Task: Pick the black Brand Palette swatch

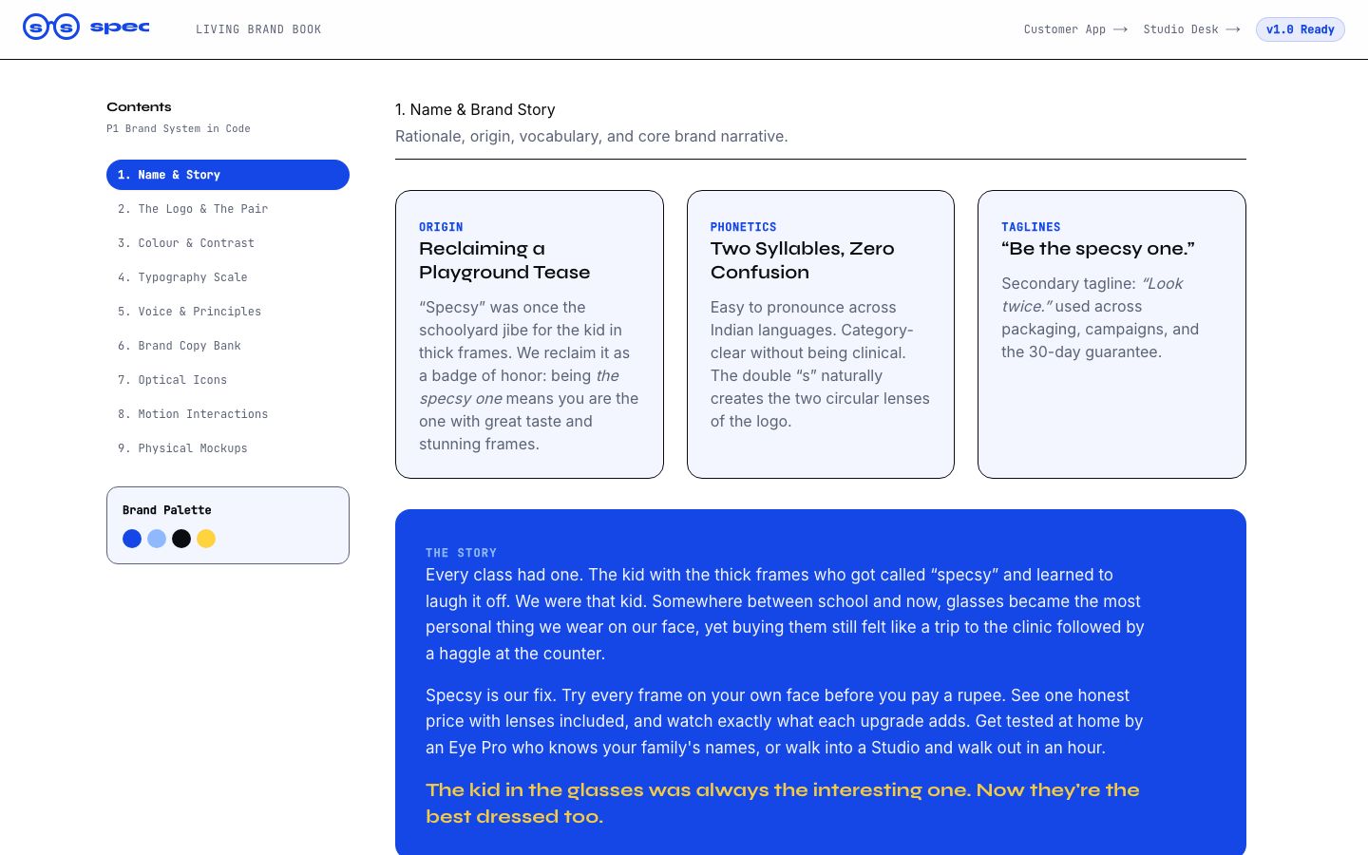Action: [x=181, y=539]
